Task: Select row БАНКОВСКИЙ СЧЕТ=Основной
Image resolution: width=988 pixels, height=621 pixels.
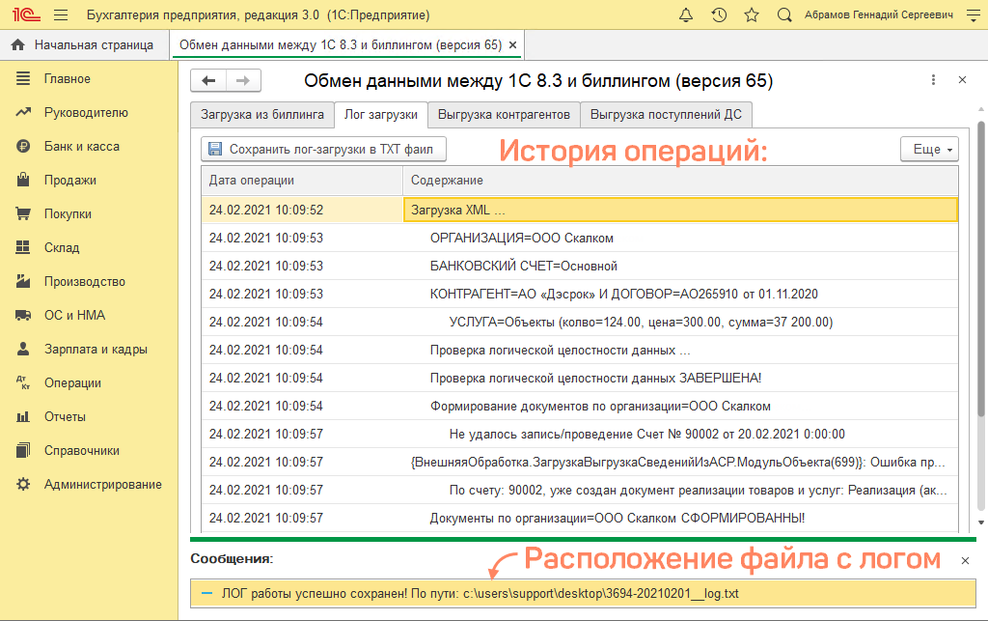Action: click(580, 266)
